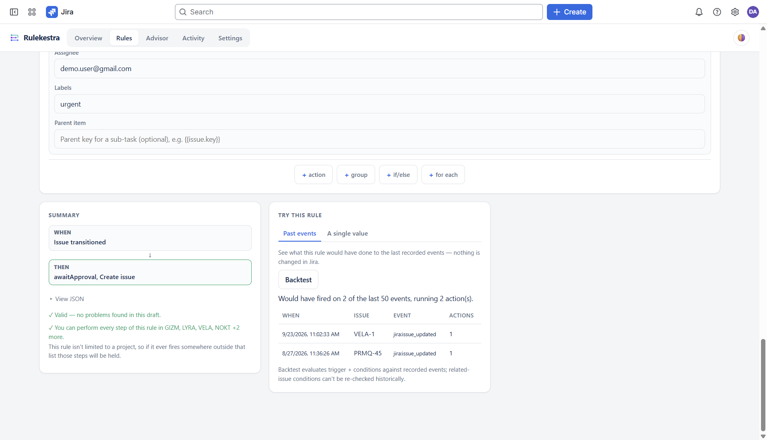Select the WHEN Issue transitioned summary card
This screenshot has height=440, width=767.
150,238
